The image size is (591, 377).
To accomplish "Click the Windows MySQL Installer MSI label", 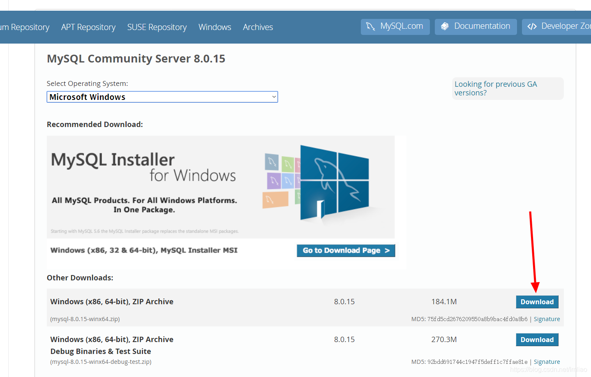I will 144,250.
